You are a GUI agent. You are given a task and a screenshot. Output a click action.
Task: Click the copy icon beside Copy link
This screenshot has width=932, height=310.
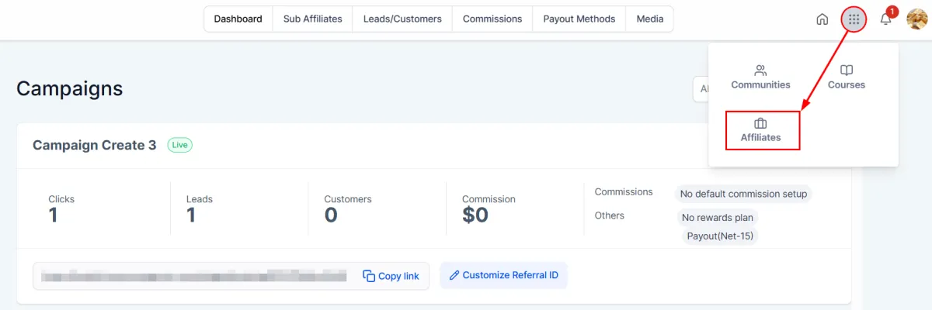tap(369, 276)
